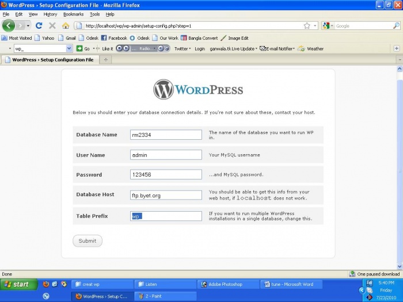The image size is (403, 302).
Task: Click the page scrollbar up arrow
Action: pyautogui.click(x=400, y=68)
